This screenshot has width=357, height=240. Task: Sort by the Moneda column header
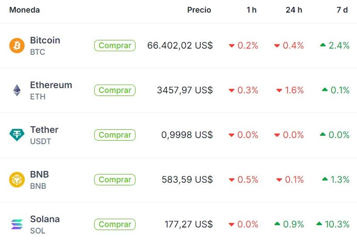click(25, 10)
